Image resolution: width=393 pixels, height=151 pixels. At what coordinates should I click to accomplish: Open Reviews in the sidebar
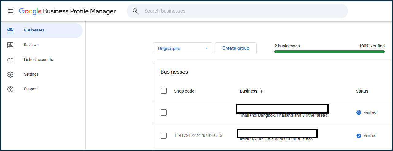click(x=41, y=45)
